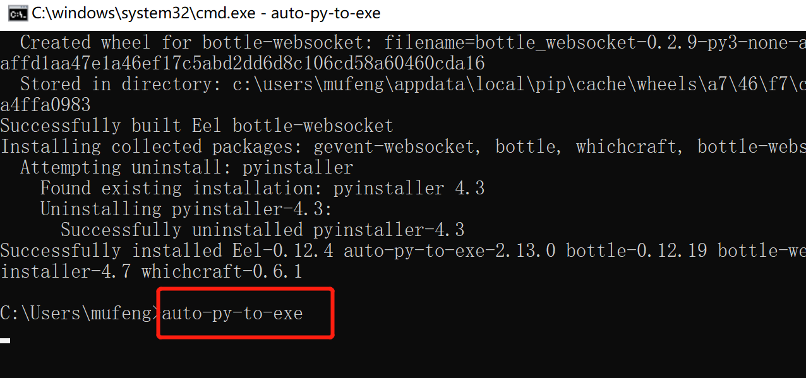Image resolution: width=806 pixels, height=378 pixels.
Task: Click the a4ffa0983 text line
Action: click(x=45, y=105)
